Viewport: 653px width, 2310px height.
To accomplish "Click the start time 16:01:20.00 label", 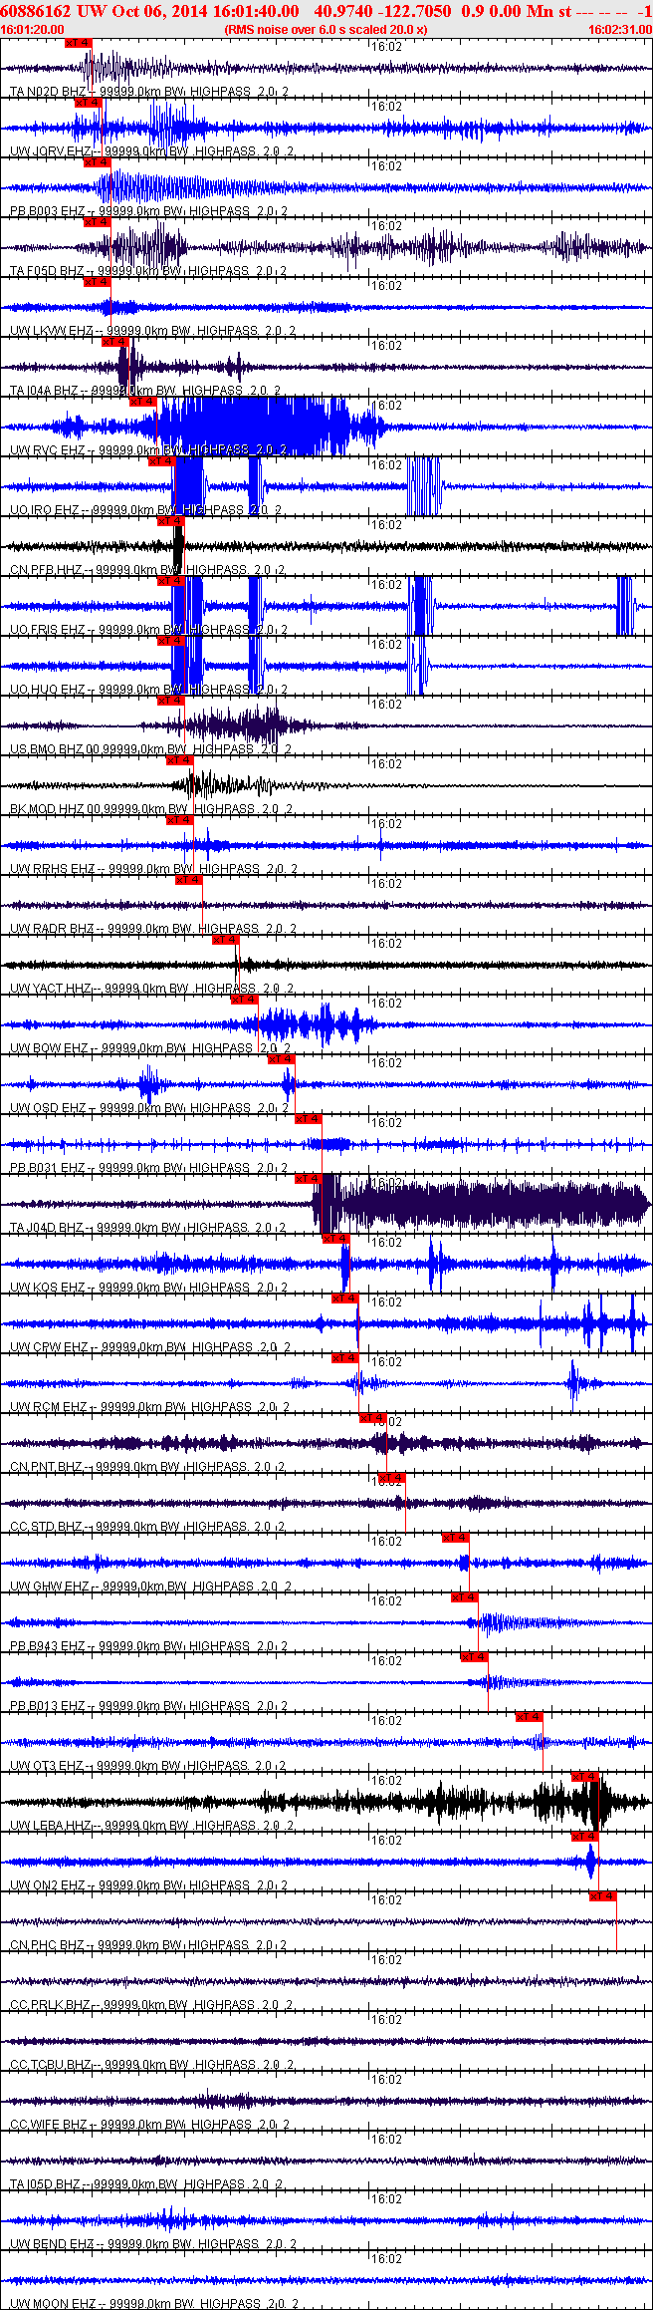I will (32, 30).
